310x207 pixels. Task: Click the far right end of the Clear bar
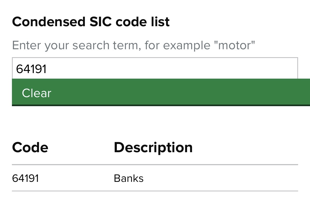coord(304,92)
